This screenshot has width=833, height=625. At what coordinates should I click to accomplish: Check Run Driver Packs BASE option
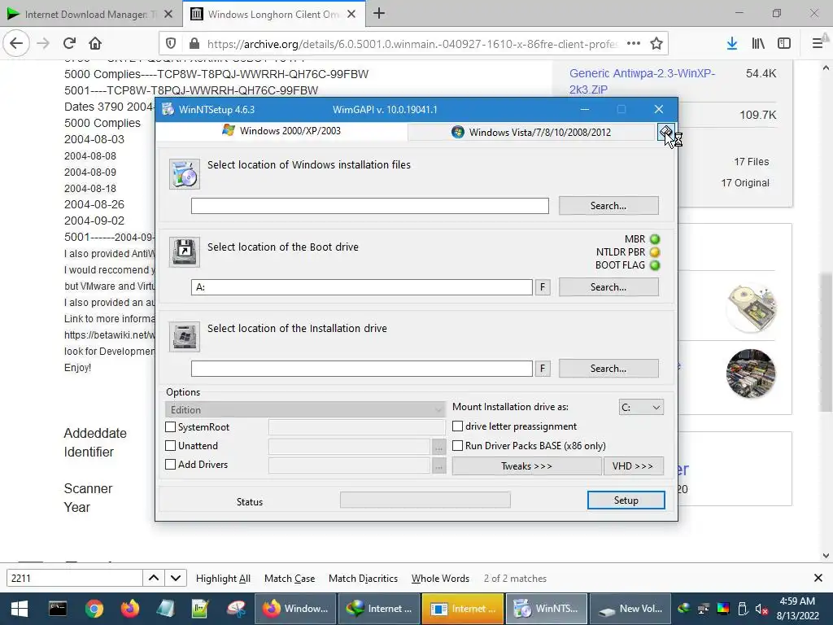tap(457, 445)
